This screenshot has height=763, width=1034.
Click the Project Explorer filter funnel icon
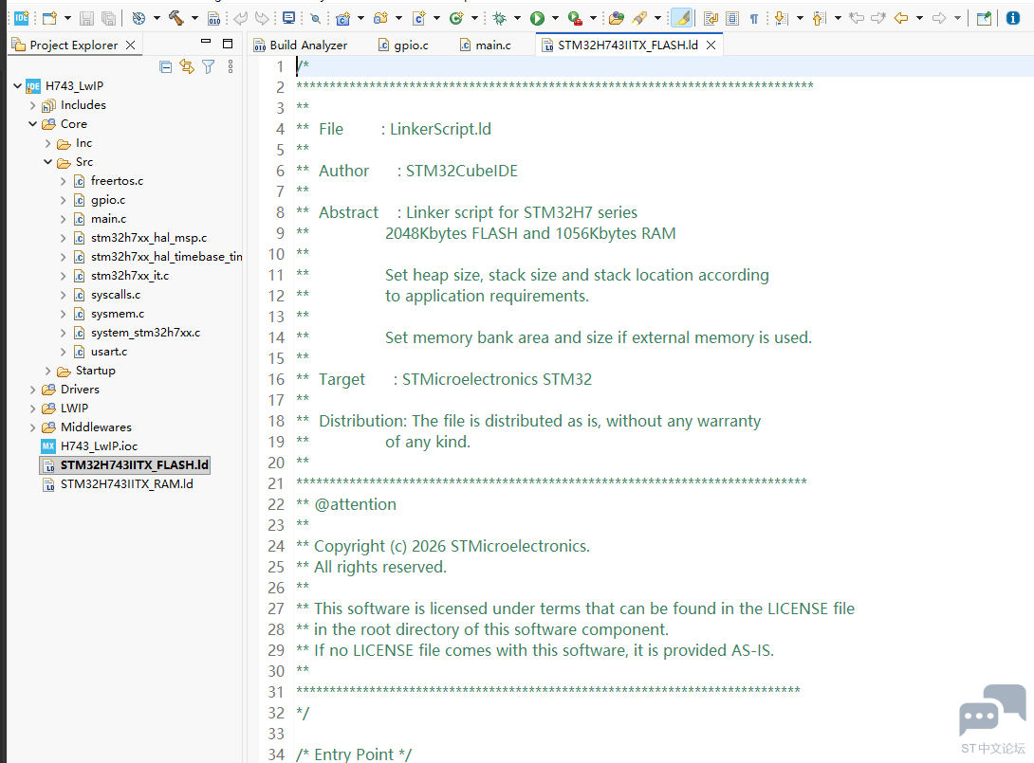(x=209, y=66)
